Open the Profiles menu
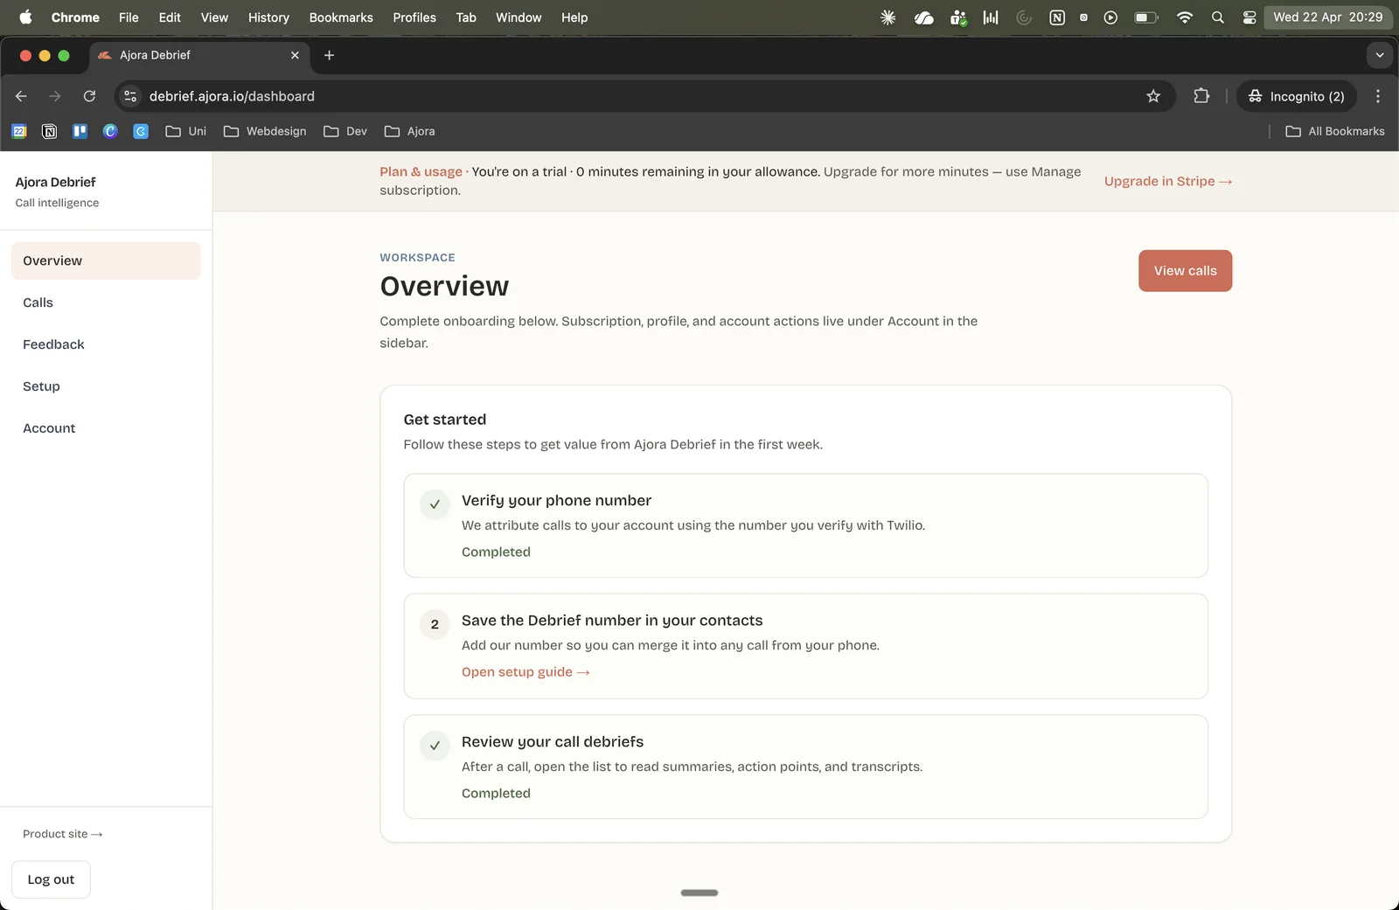 pyautogui.click(x=414, y=17)
